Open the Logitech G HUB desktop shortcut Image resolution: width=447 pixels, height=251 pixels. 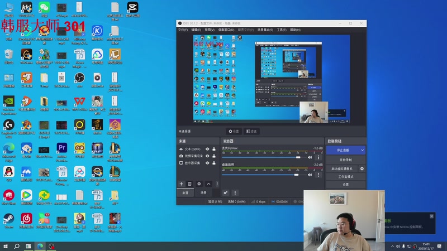pyautogui.click(x=9, y=129)
